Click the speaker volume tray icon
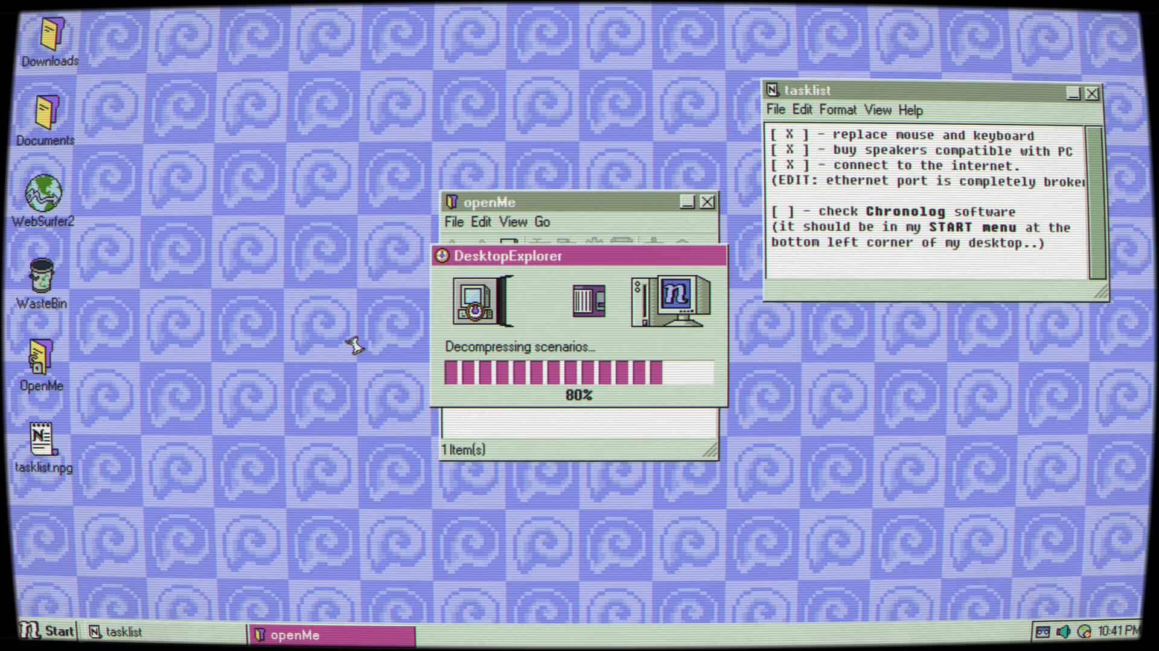 pyautogui.click(x=1063, y=632)
